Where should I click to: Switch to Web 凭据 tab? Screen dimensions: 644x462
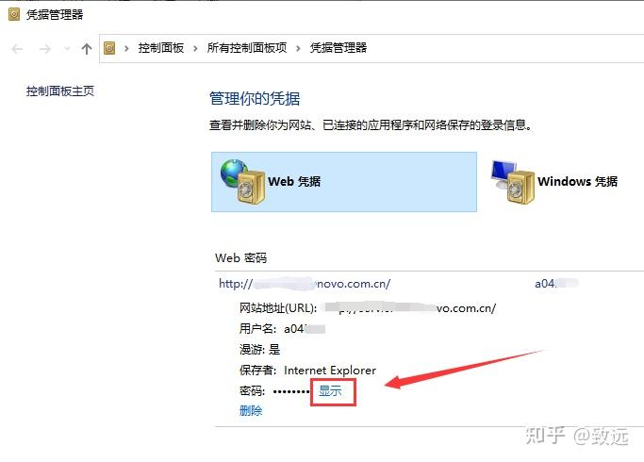tap(344, 182)
